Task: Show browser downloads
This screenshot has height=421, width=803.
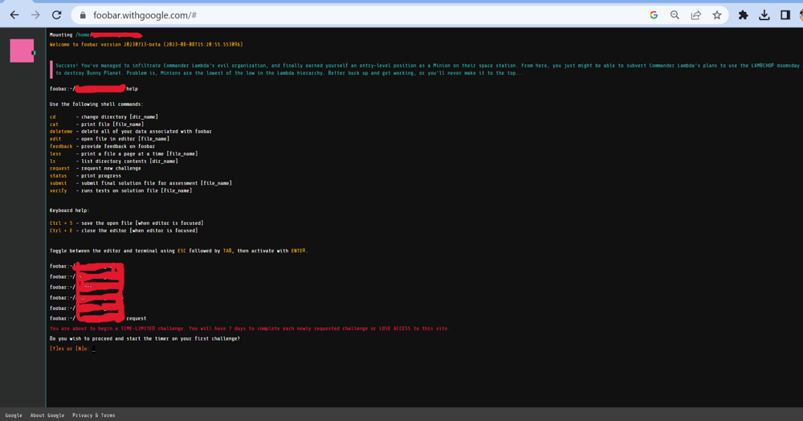Action: point(764,15)
